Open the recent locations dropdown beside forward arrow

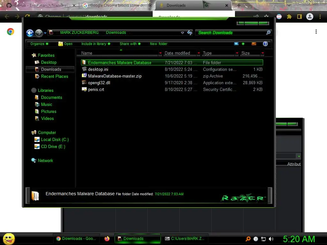point(45,33)
